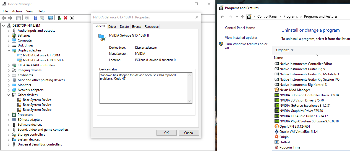The width and height of the screenshot is (350, 151).
Task: Expand the Processors node
Action: [9, 115]
